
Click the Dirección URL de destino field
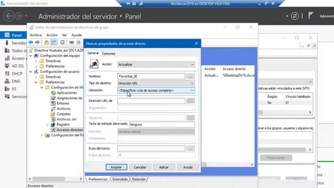tap(151, 101)
